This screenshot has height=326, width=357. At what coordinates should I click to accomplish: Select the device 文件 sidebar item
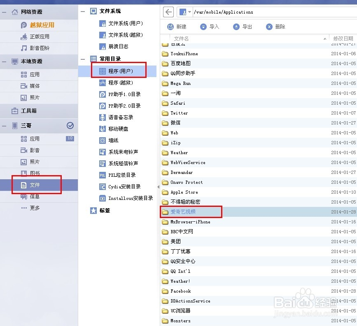(x=39, y=185)
